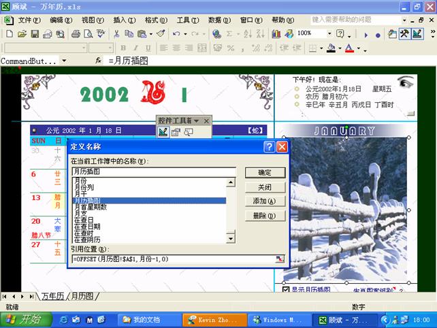437x328 pixels.
Task: Insert a hyperlink with the globe icon
Action: pos(216,34)
